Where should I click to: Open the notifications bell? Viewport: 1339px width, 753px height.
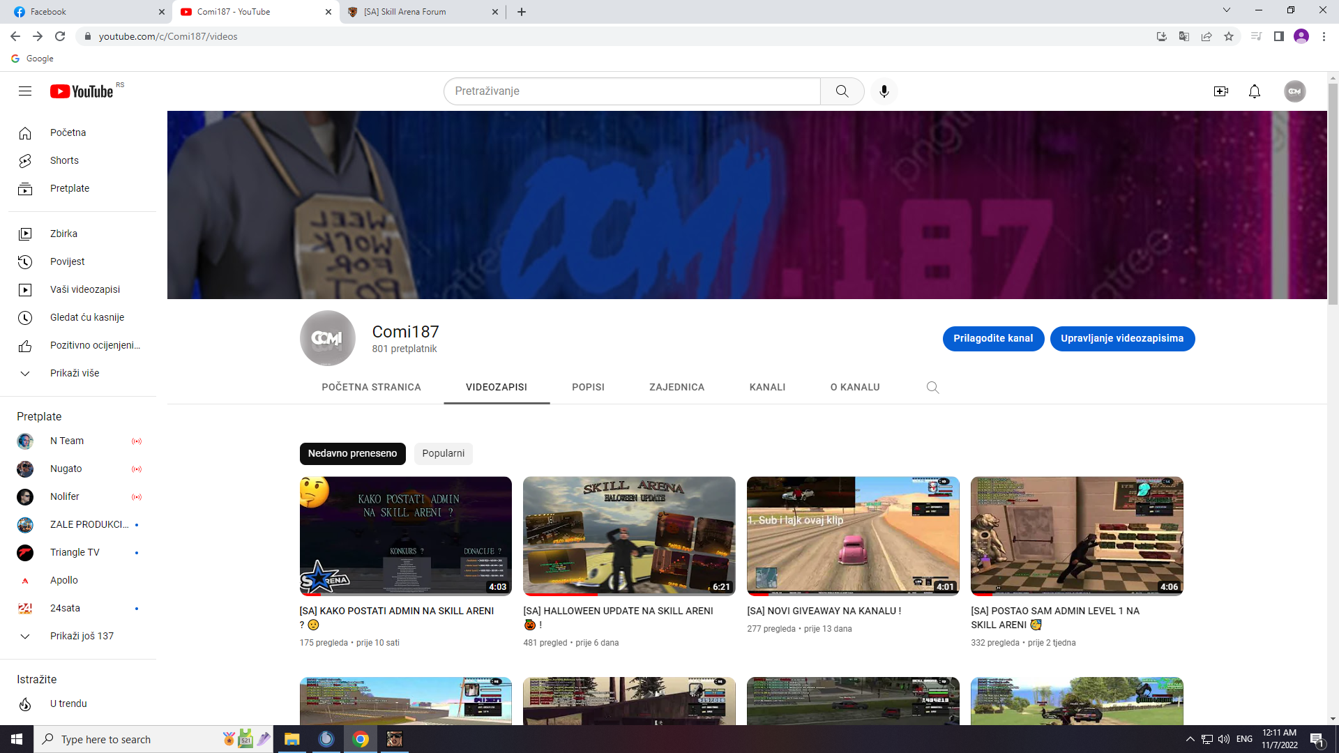(x=1254, y=91)
